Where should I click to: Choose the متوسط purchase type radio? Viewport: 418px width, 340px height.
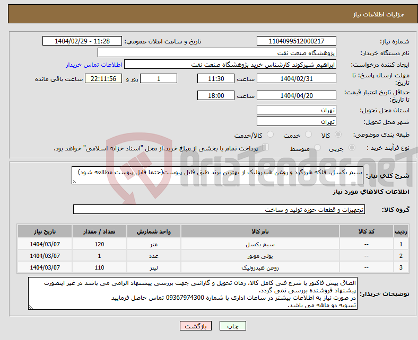[317, 148]
